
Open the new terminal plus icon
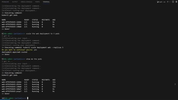pos(168,2)
